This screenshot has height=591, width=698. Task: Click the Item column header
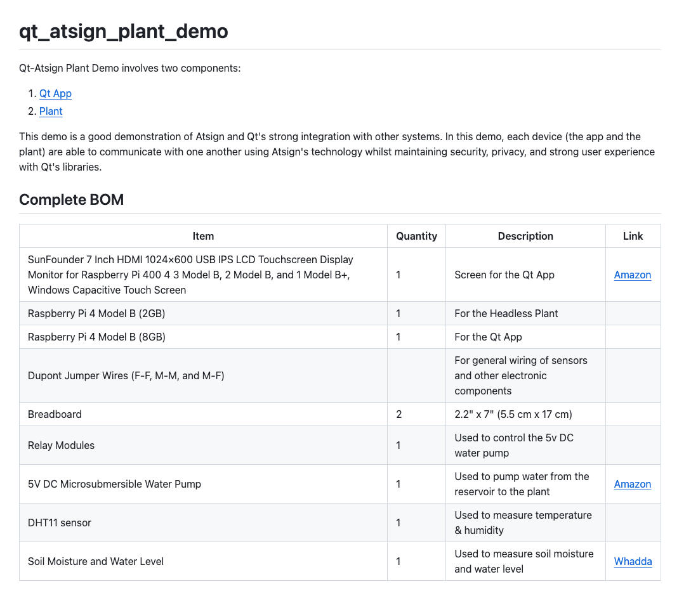tap(203, 236)
